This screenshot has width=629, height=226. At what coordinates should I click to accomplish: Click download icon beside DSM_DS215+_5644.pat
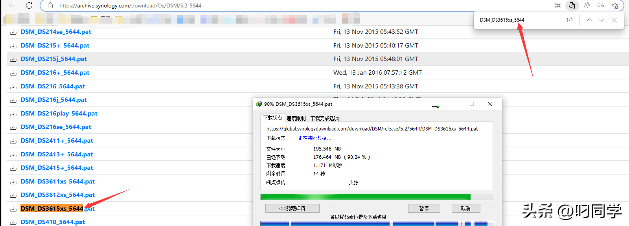13,46
